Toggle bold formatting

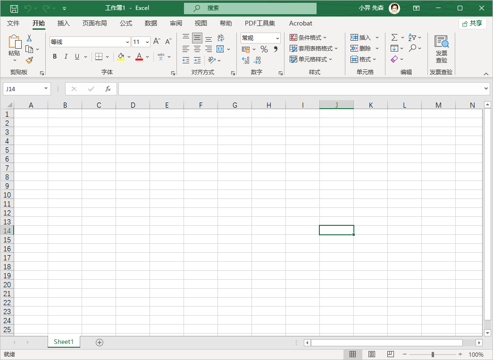(x=55, y=57)
